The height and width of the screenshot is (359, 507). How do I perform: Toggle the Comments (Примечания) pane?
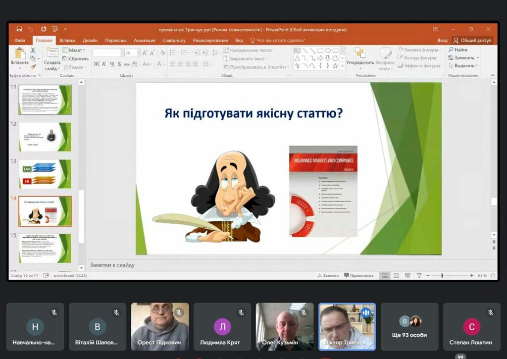tap(359, 275)
